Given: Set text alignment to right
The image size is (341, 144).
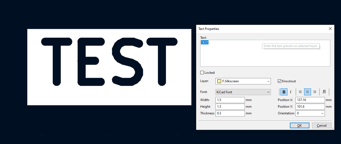Looking at the screenshot, I should coord(315,92).
